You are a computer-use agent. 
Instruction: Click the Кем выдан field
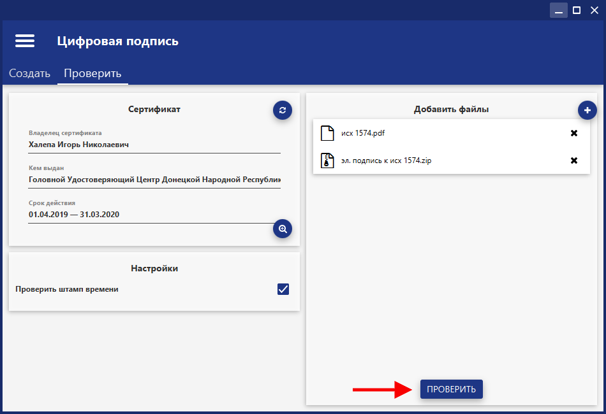click(x=154, y=180)
